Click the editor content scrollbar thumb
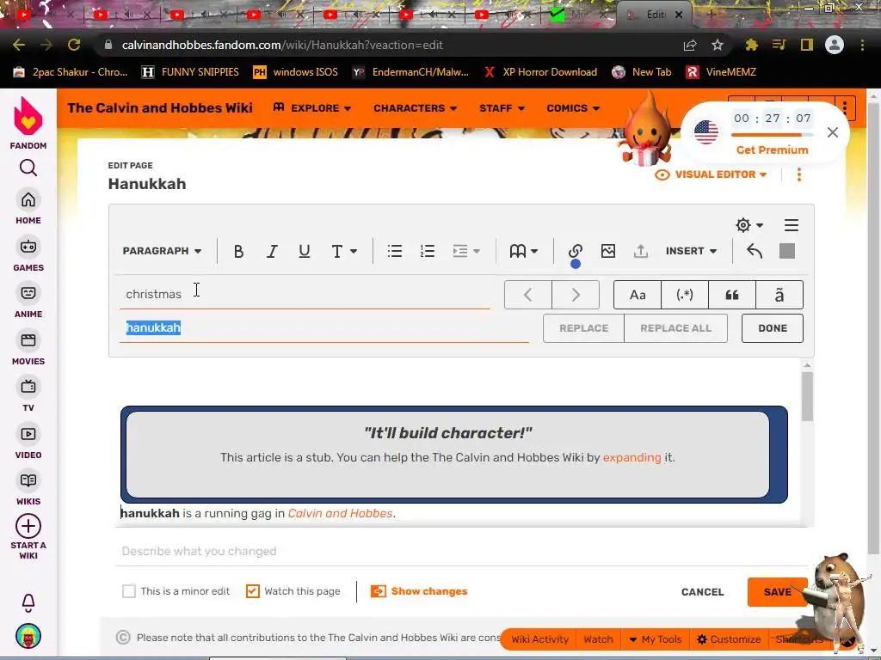Image resolution: width=881 pixels, height=660 pixels. (x=807, y=396)
